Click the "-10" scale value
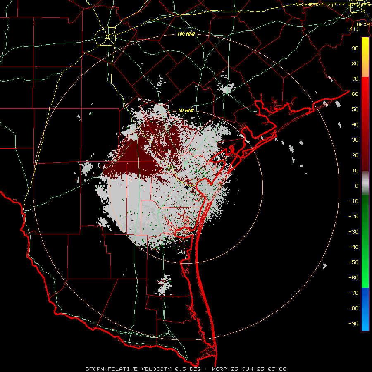Screen dimensions: 372x372 (x=353, y=201)
